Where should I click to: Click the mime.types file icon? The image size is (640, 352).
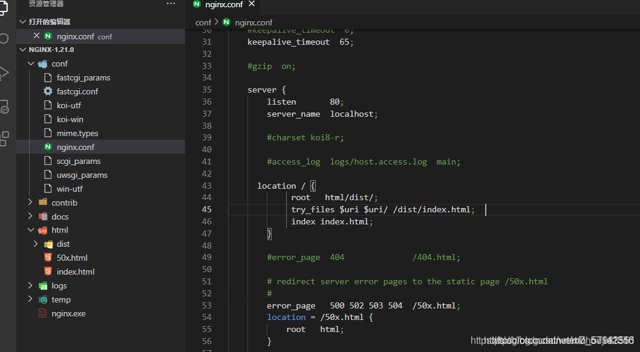pos(48,133)
